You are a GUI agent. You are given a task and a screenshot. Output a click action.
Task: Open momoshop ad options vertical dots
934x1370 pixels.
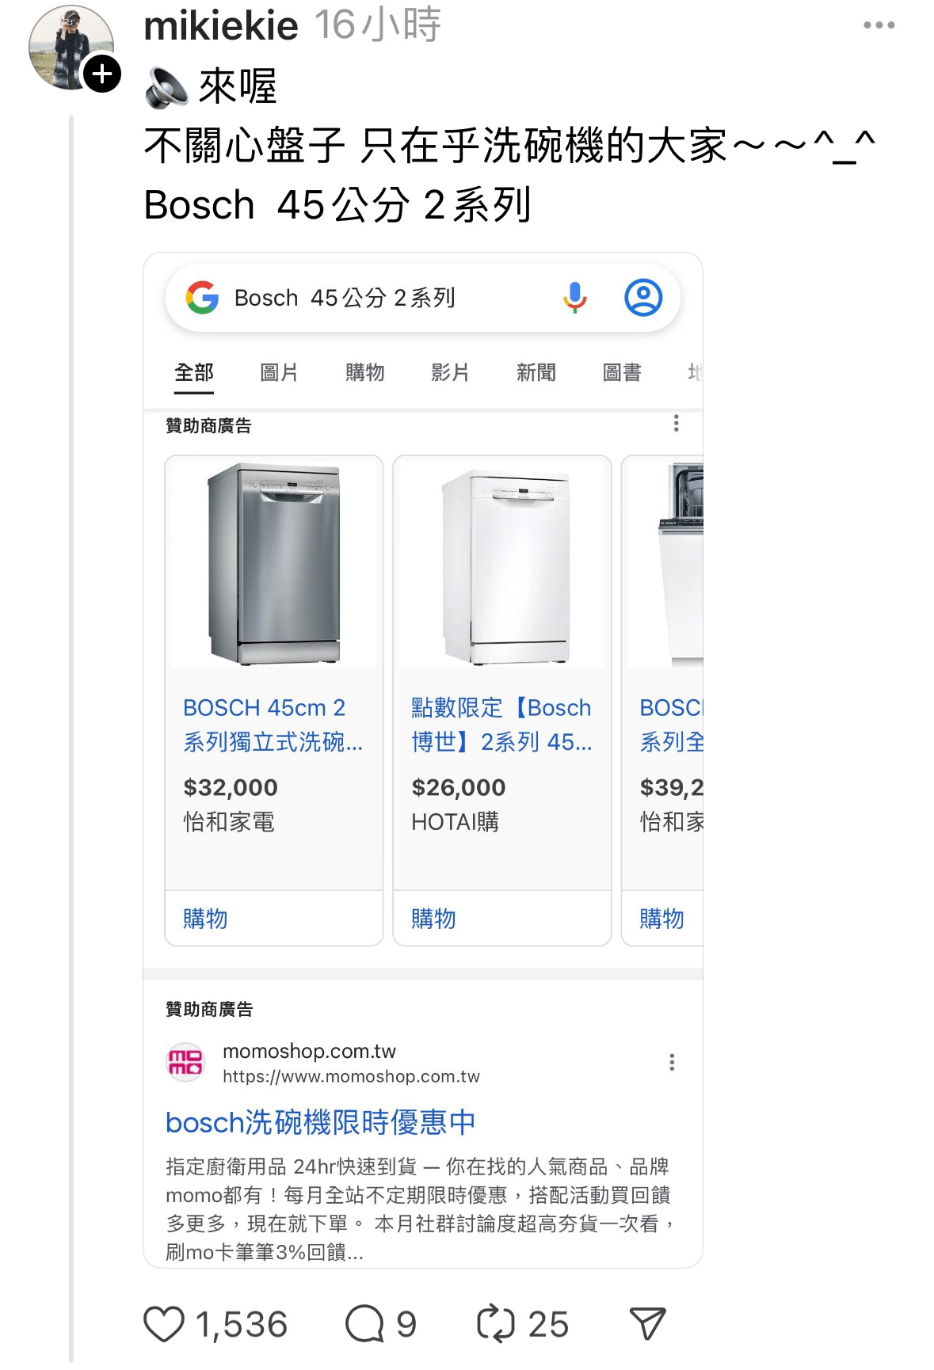click(672, 1063)
